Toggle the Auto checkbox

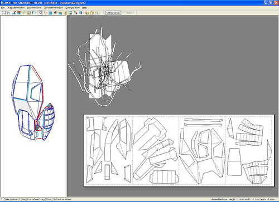coord(128,13)
